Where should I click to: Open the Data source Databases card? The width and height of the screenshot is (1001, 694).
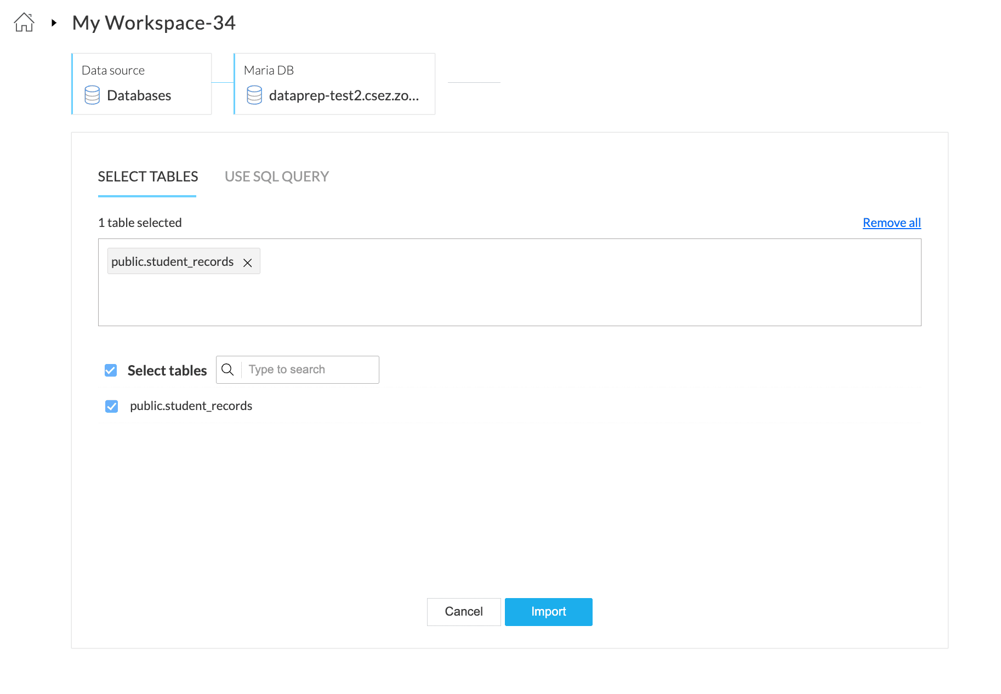click(141, 84)
